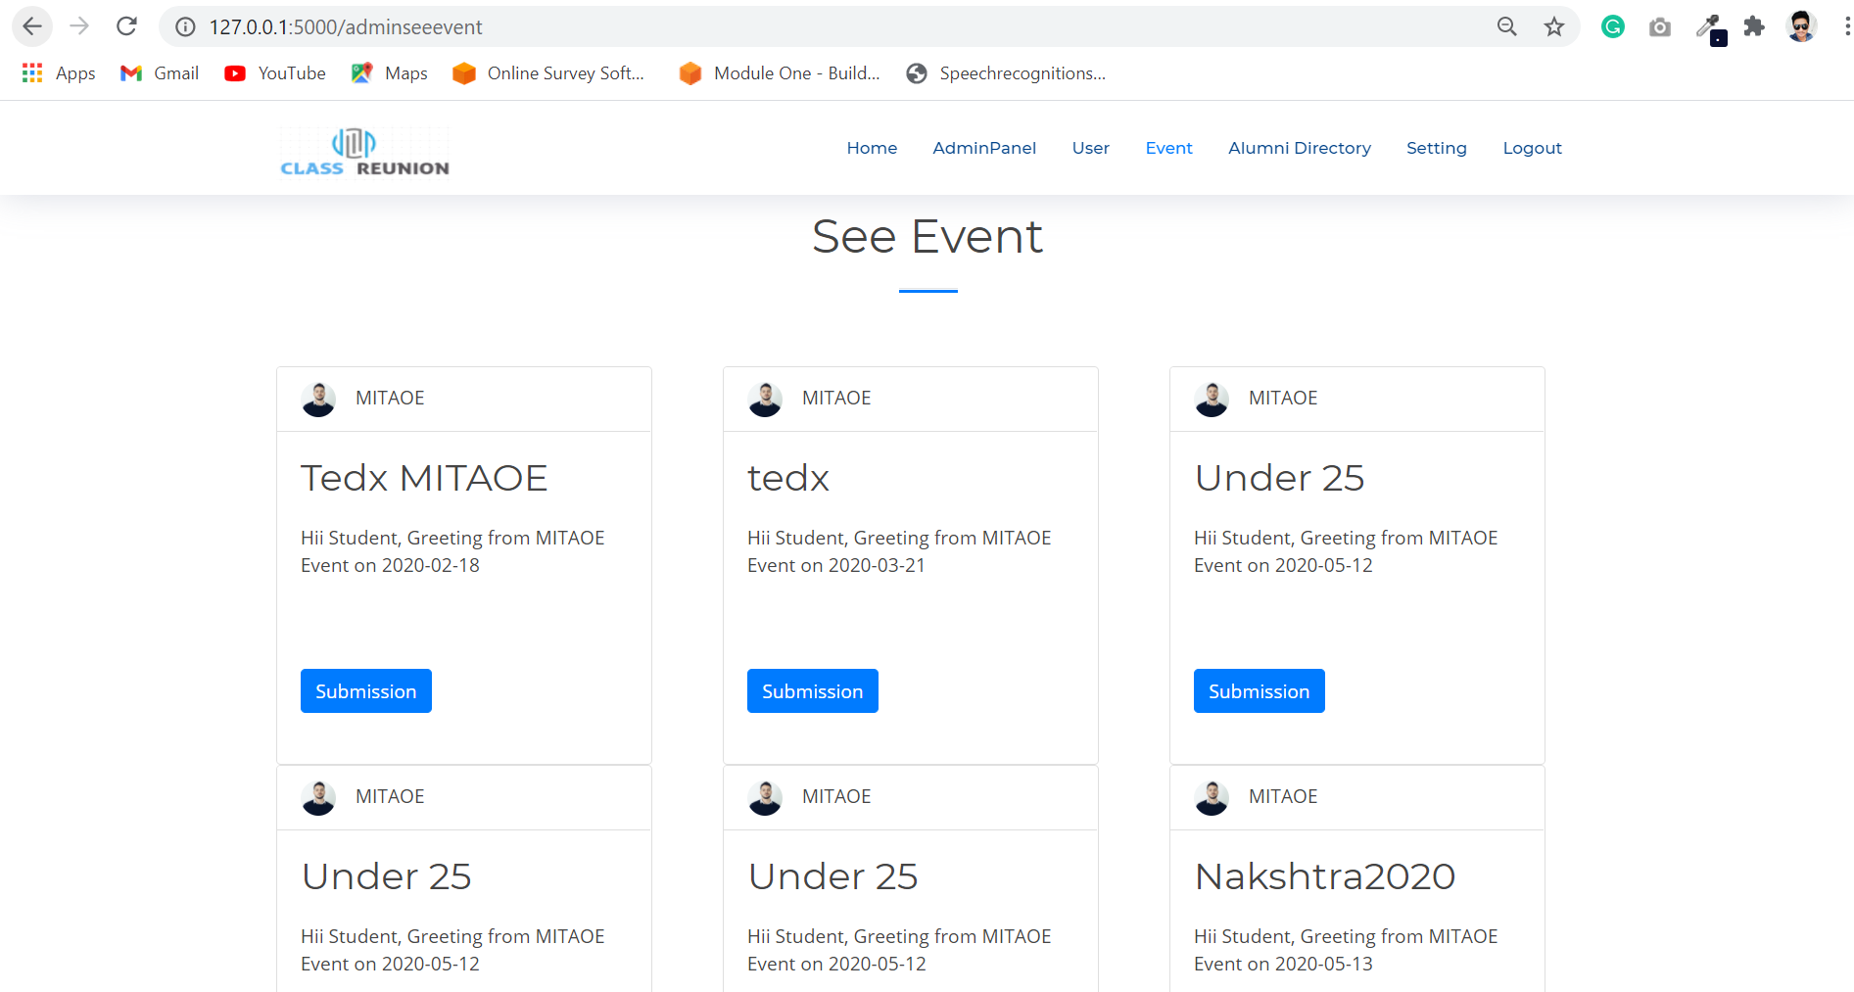This screenshot has height=992, width=1854.
Task: Select the Event nav item
Action: click(x=1169, y=148)
